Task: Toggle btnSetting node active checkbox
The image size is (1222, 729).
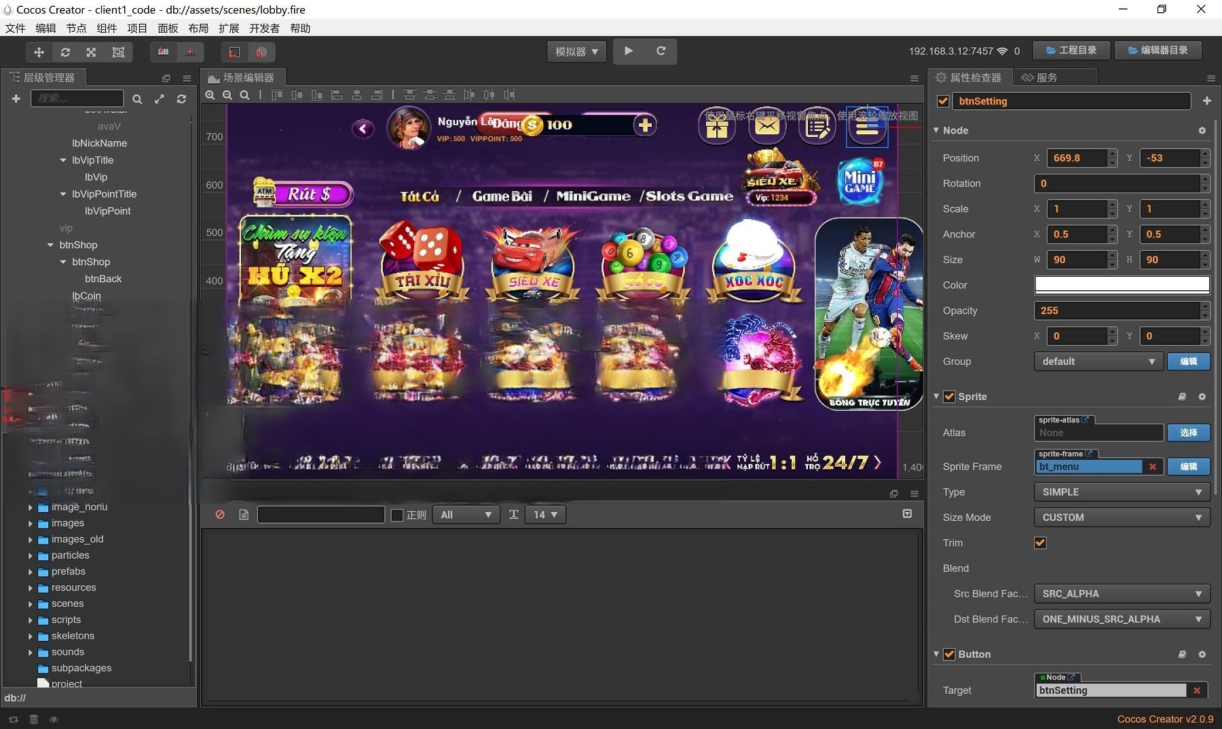Action: coord(943,101)
